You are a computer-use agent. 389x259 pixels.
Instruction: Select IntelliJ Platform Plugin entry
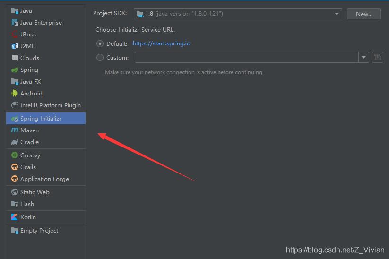click(x=46, y=105)
